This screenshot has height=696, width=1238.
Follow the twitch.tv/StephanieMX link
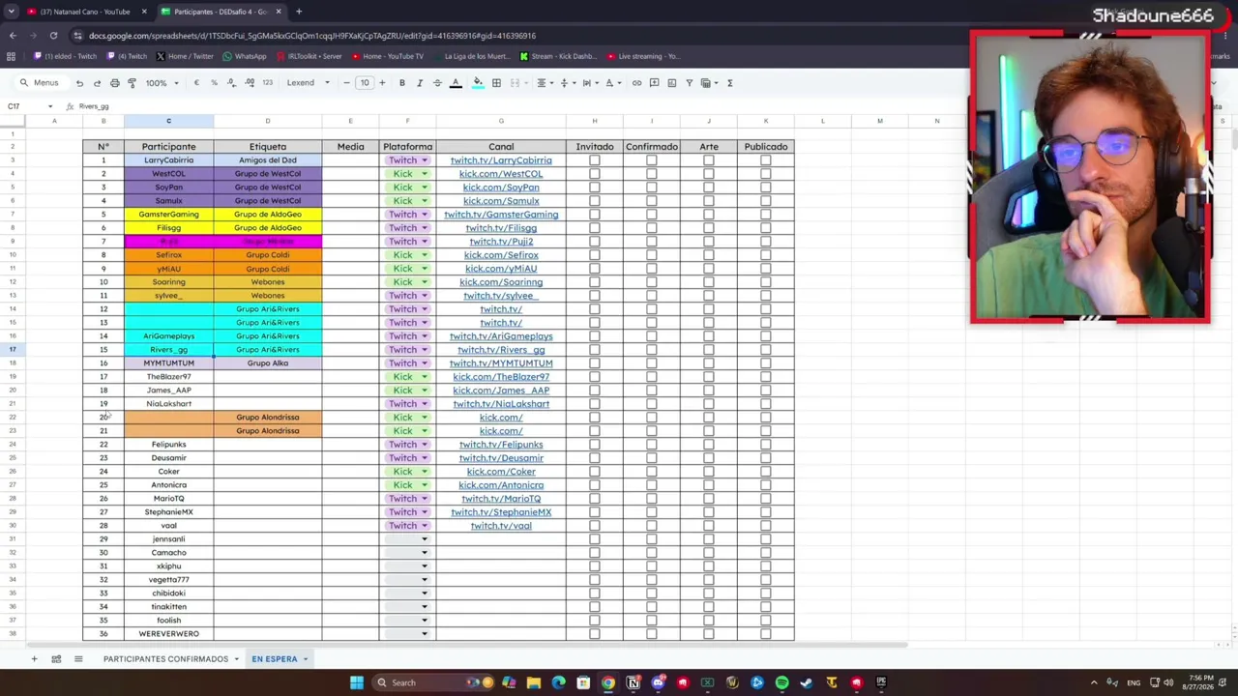(x=501, y=512)
